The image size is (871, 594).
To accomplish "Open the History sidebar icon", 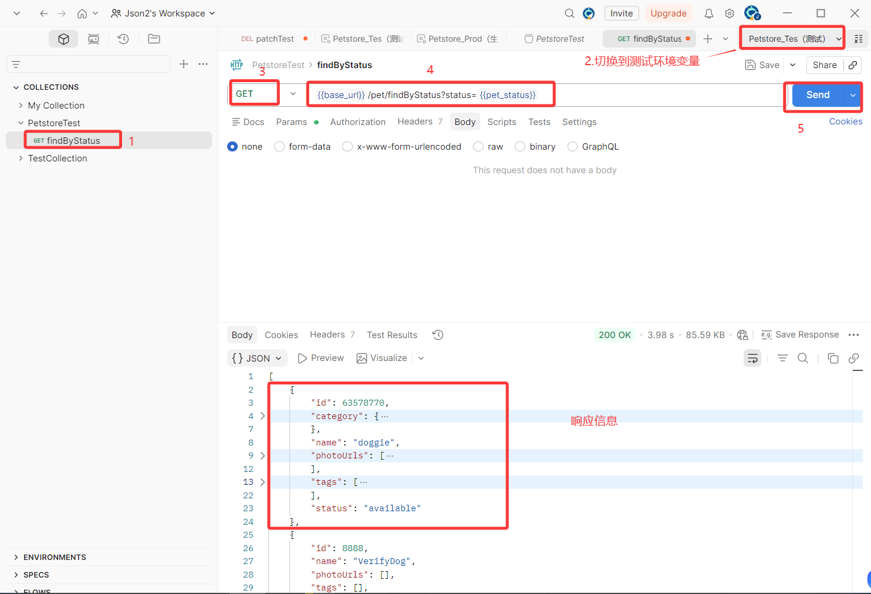I will tap(123, 39).
